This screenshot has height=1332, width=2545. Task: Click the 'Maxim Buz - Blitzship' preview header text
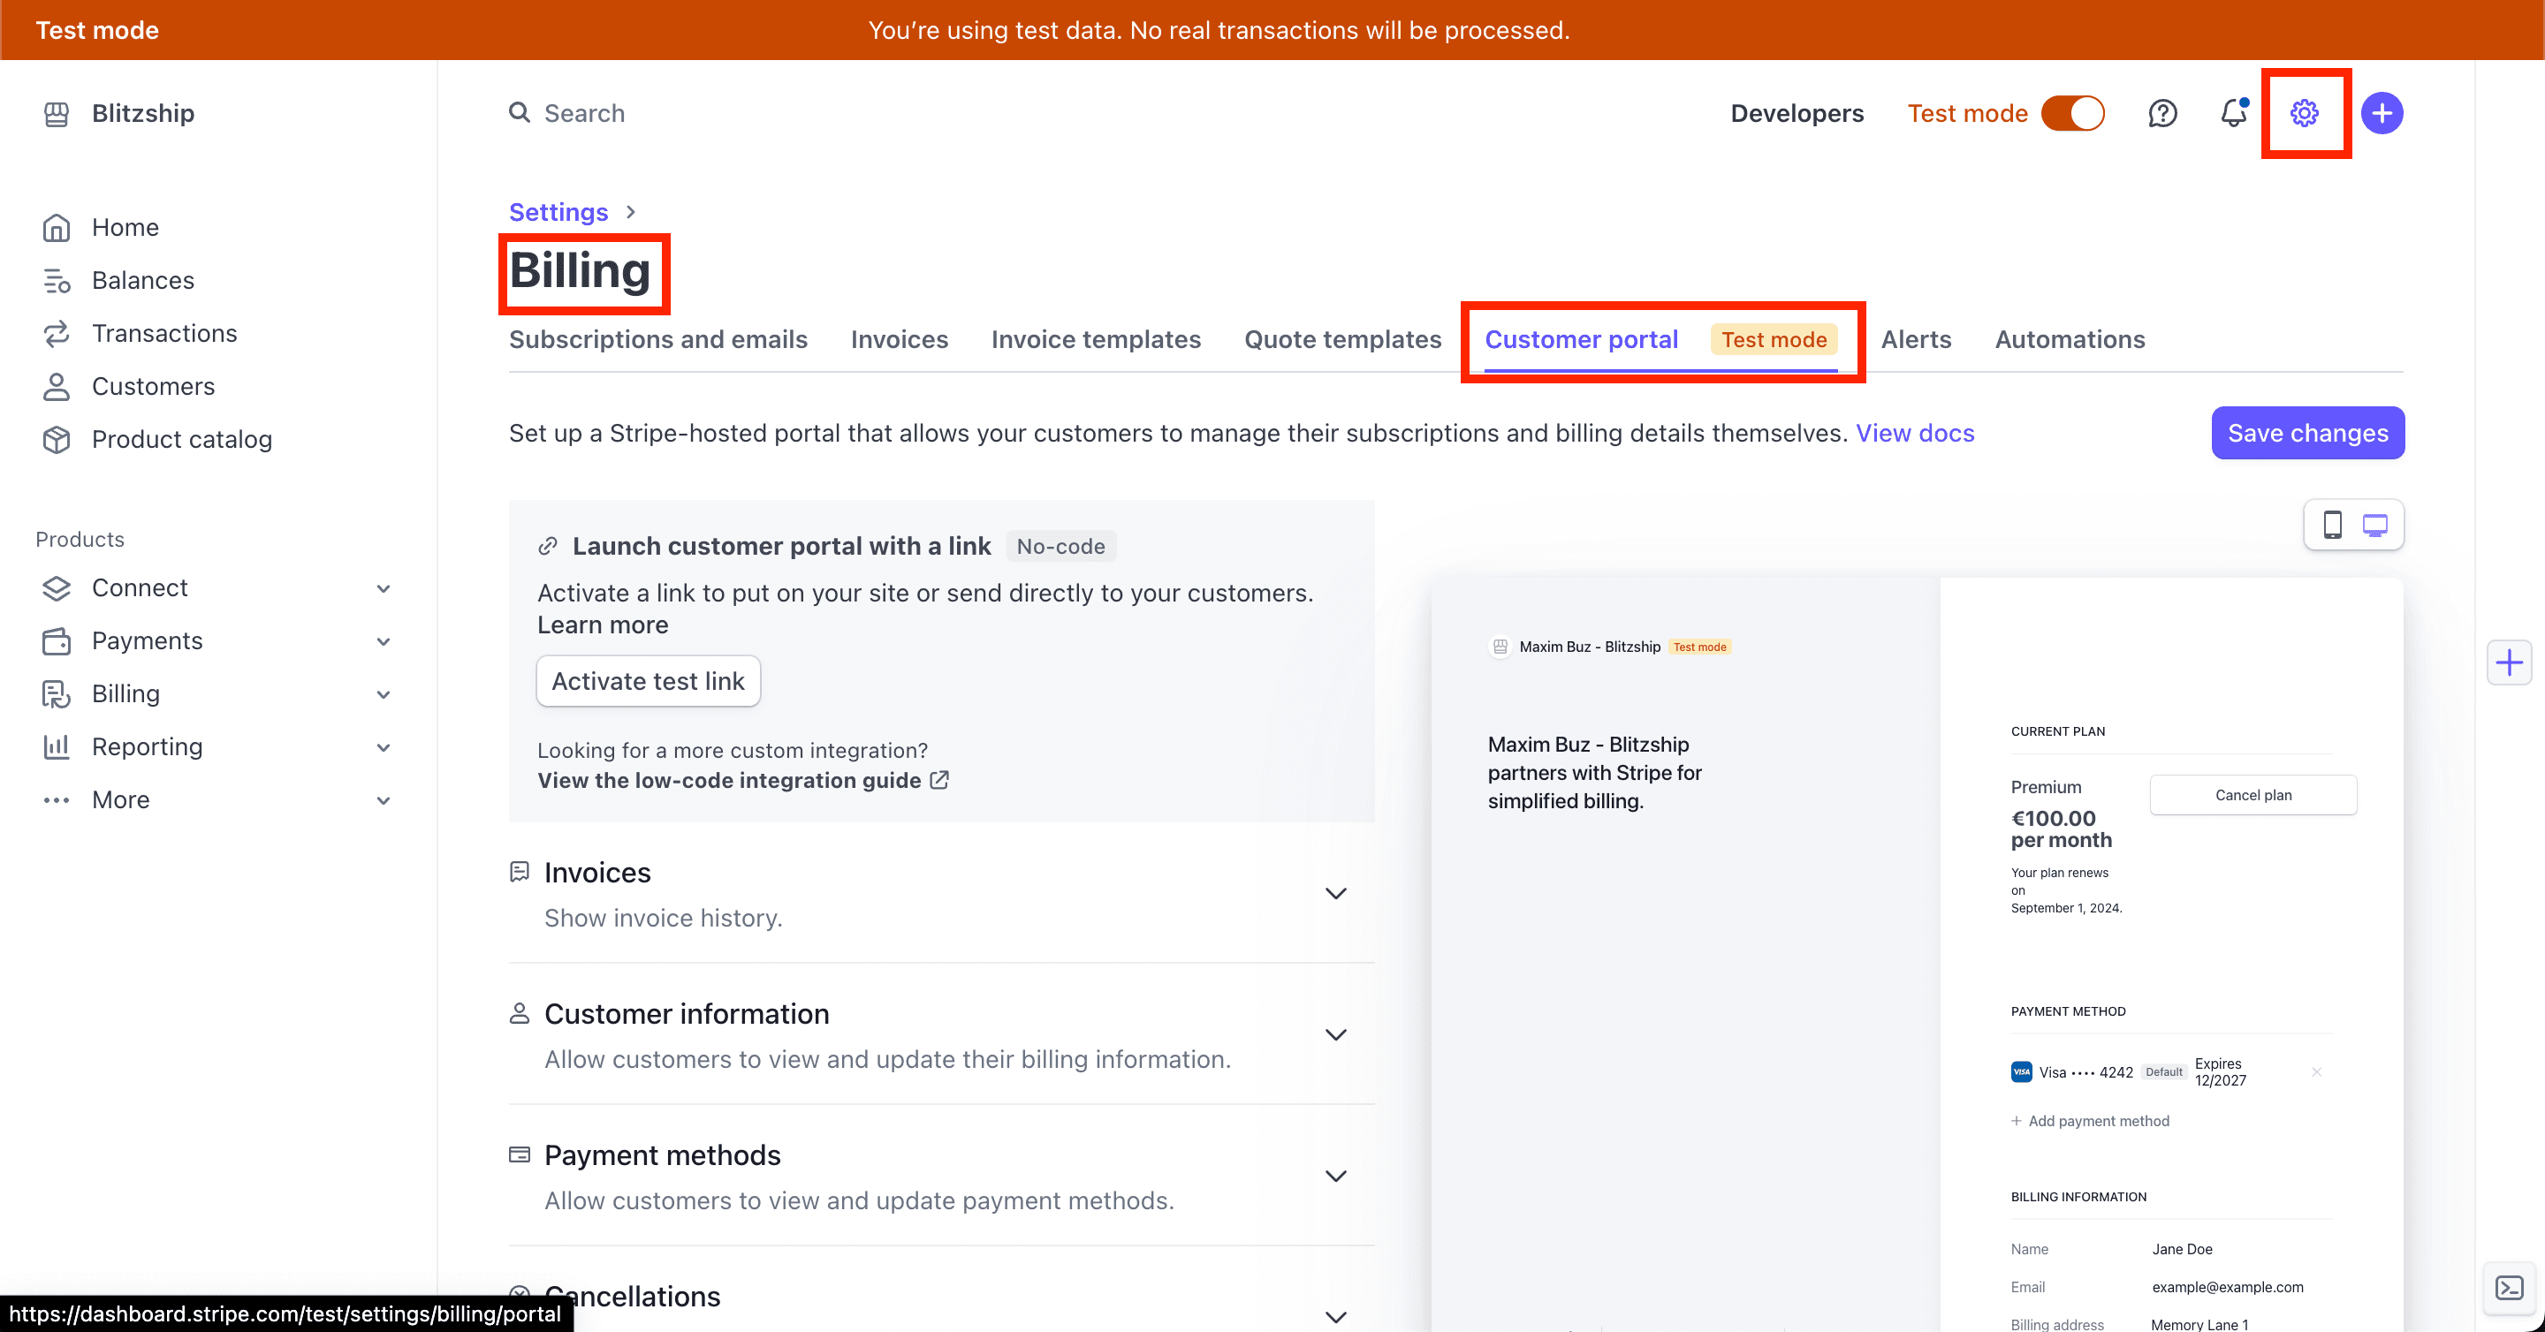1590,647
